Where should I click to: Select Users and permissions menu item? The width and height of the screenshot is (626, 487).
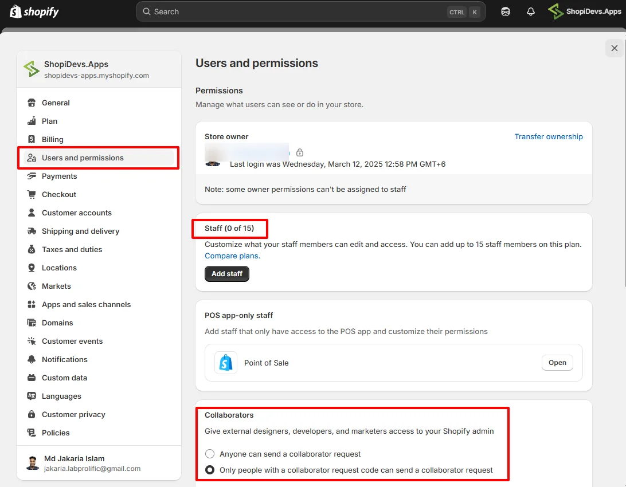pyautogui.click(x=98, y=158)
